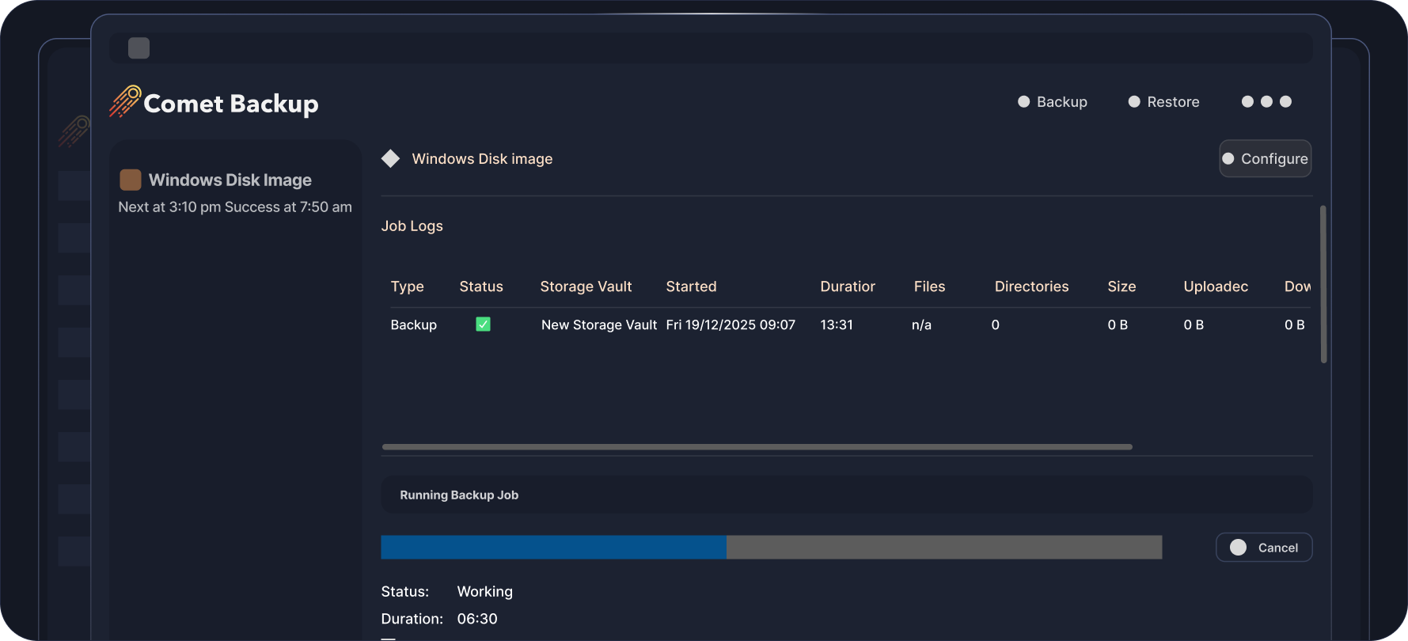This screenshot has width=1408, height=641.
Task: Open the Backup menu item
Action: tap(1053, 102)
